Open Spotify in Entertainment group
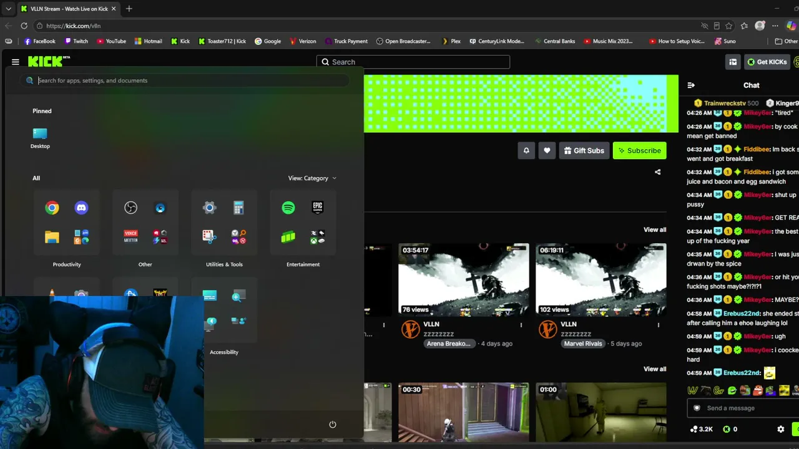Viewport: 799px width, 449px height. pyautogui.click(x=288, y=208)
